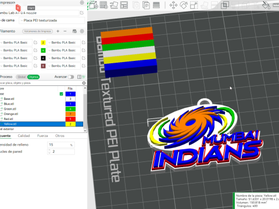The height and width of the screenshot is (209, 279).
Task: Edit preset of filament 8
Action: 84,66
